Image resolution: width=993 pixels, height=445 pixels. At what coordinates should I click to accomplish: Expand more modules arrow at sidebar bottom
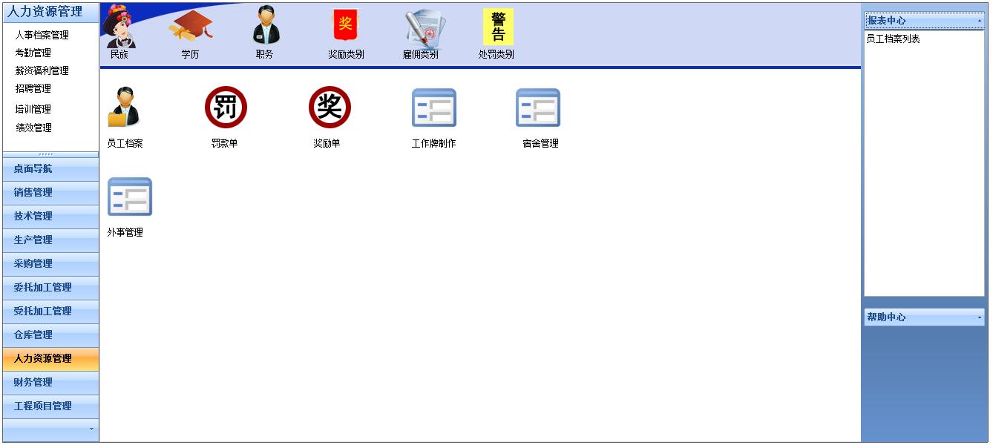pos(91,429)
